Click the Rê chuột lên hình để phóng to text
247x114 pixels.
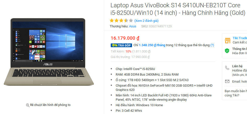tap(50, 105)
